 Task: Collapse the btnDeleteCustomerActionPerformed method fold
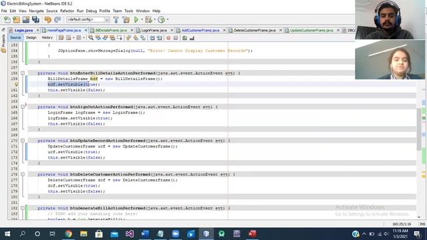point(23,174)
